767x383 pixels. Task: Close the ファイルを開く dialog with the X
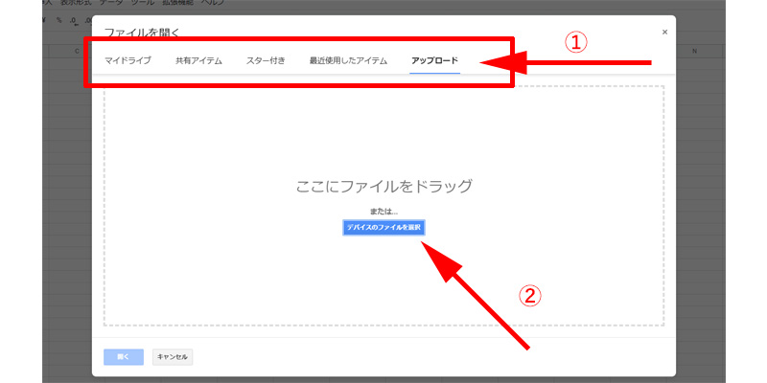(x=664, y=32)
